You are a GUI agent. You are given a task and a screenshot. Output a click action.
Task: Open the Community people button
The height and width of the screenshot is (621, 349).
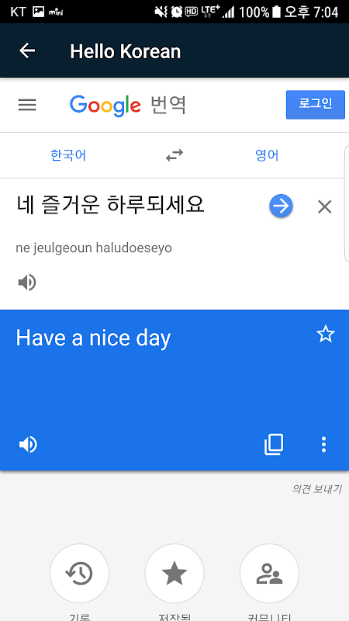[269, 573]
